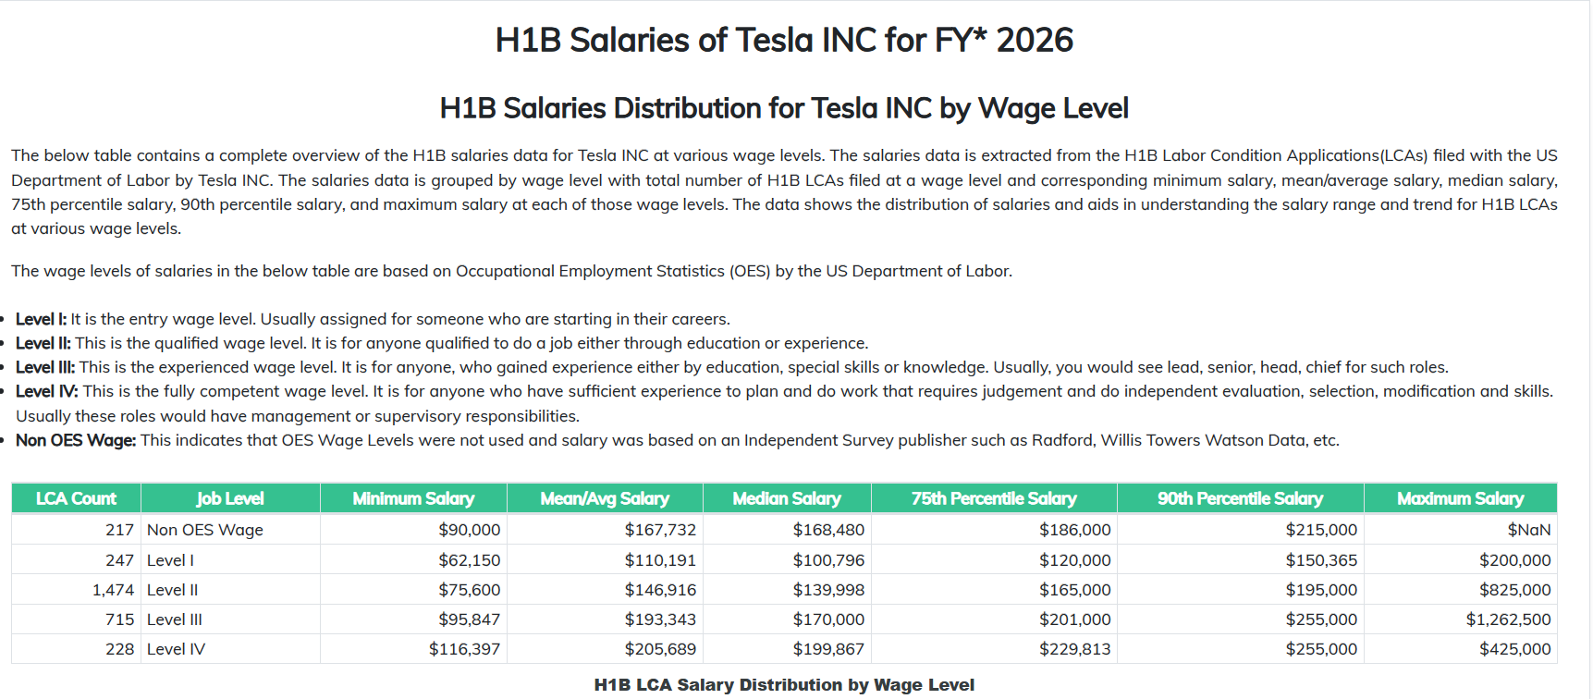
Task: Click the $1,262,500 maximum salary cell
Action: [1508, 619]
